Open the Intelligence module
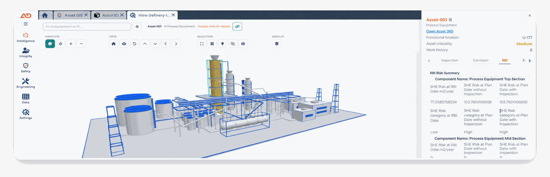Viewport: 550px width, 177px height. point(26,37)
